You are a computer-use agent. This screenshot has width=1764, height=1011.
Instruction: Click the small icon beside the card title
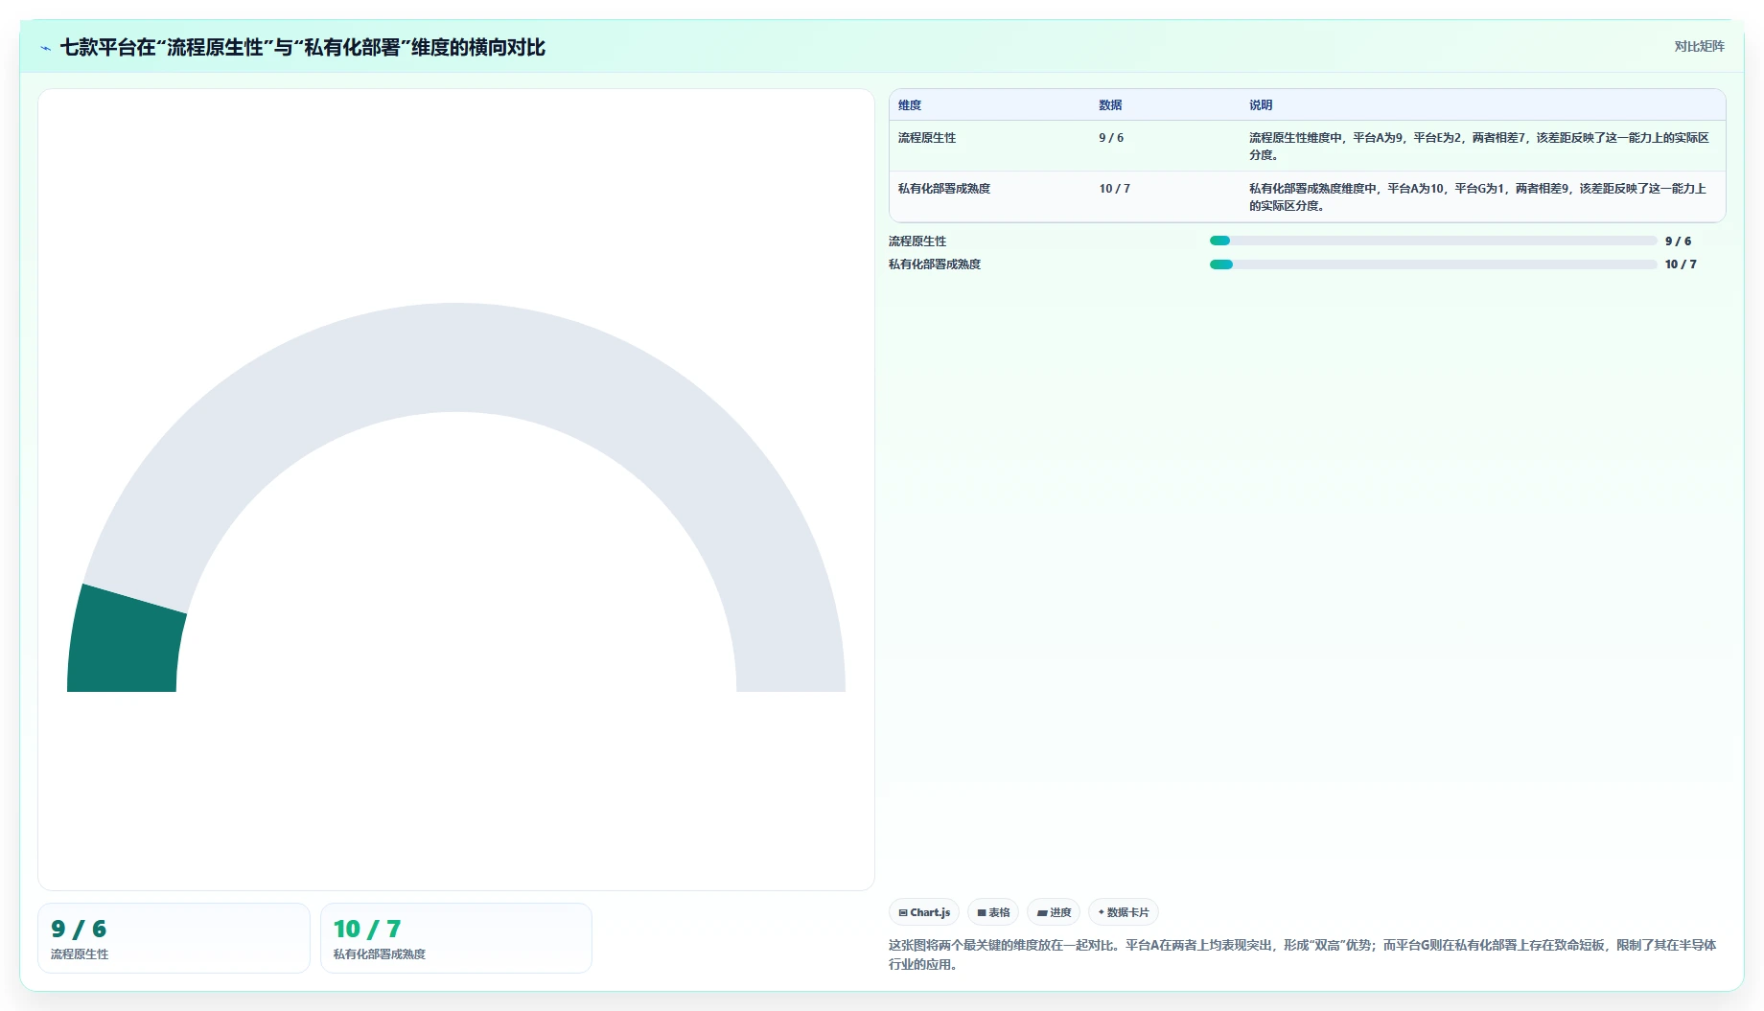point(45,48)
